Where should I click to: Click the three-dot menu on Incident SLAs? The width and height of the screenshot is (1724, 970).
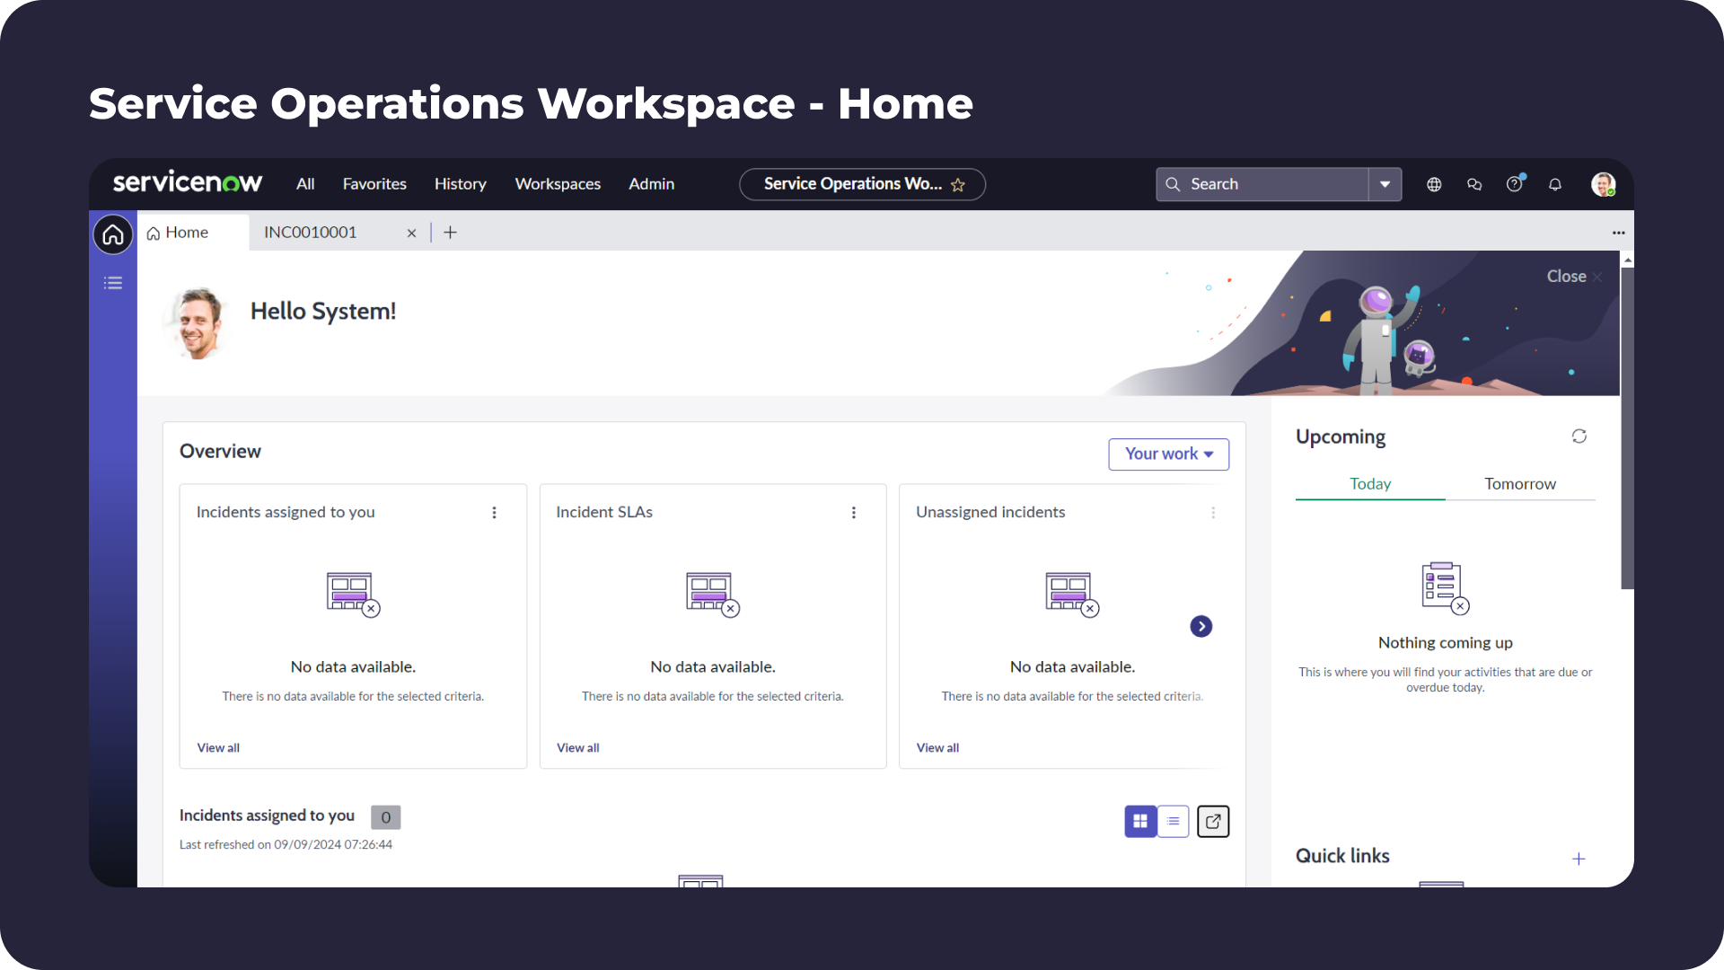854,512
